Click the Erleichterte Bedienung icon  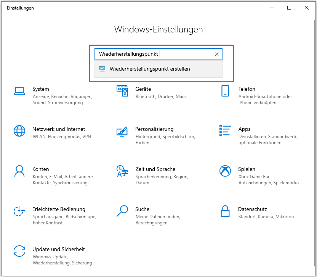pyautogui.click(x=19, y=211)
